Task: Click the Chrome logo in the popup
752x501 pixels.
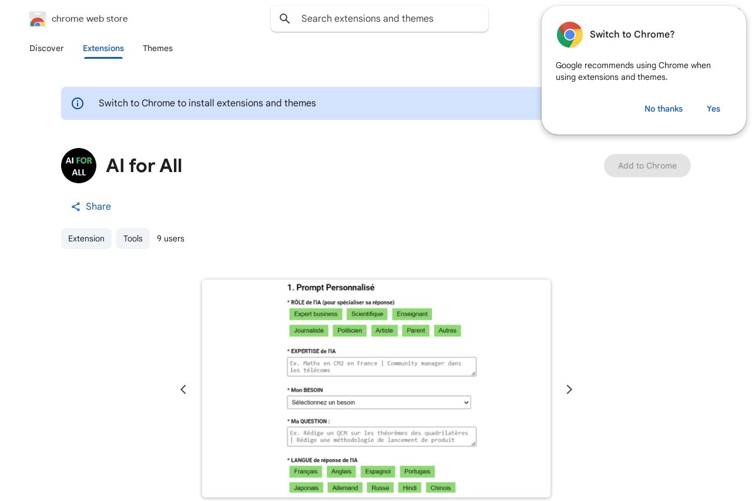Action: (x=570, y=35)
